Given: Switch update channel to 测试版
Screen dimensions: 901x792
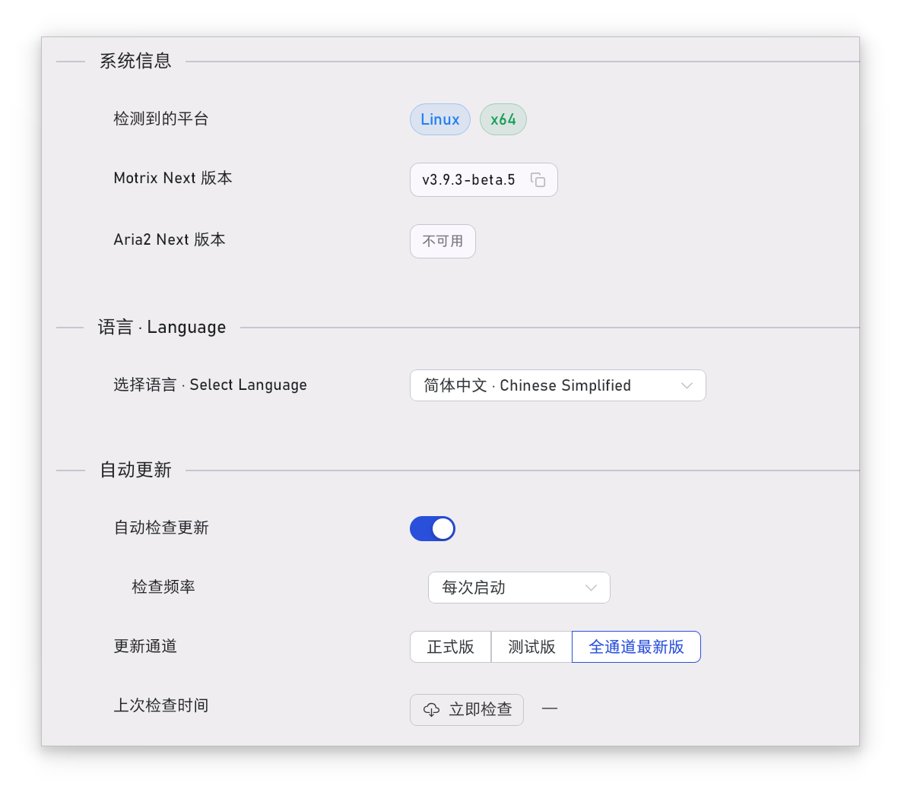Looking at the screenshot, I should [531, 647].
